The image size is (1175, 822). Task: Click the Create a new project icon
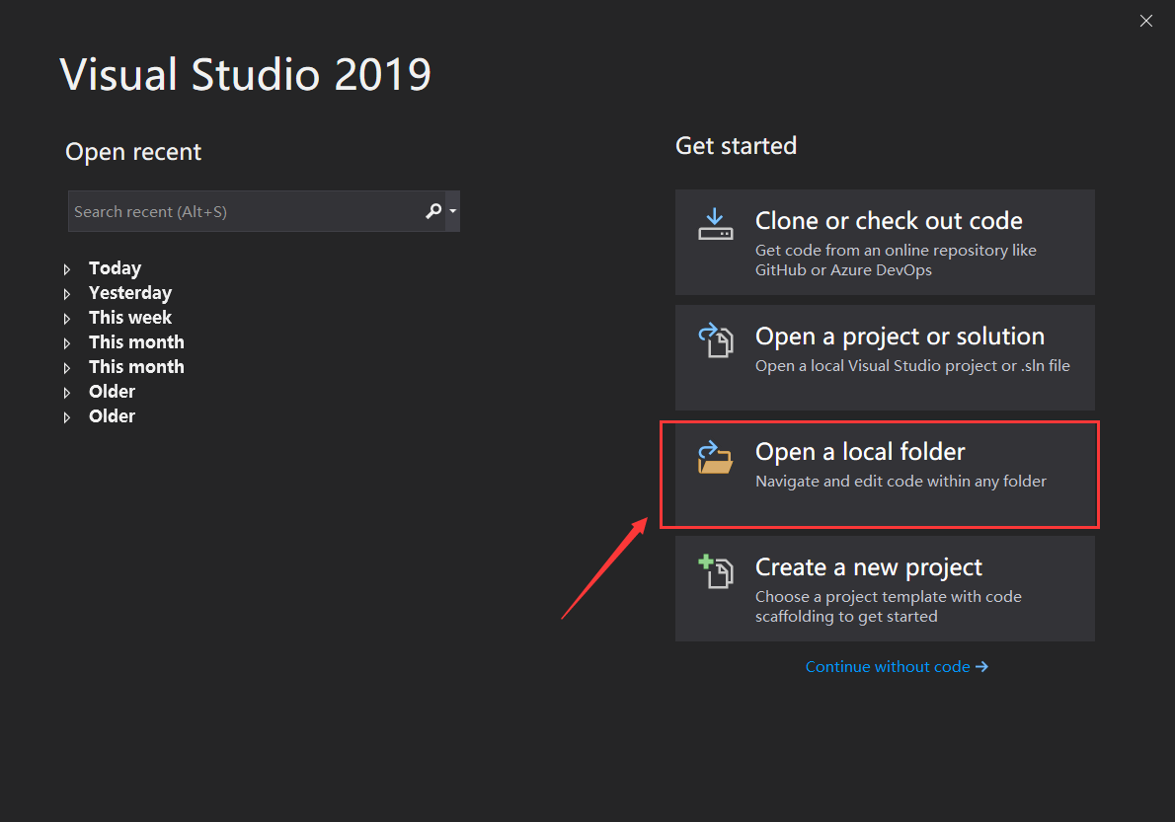[715, 571]
